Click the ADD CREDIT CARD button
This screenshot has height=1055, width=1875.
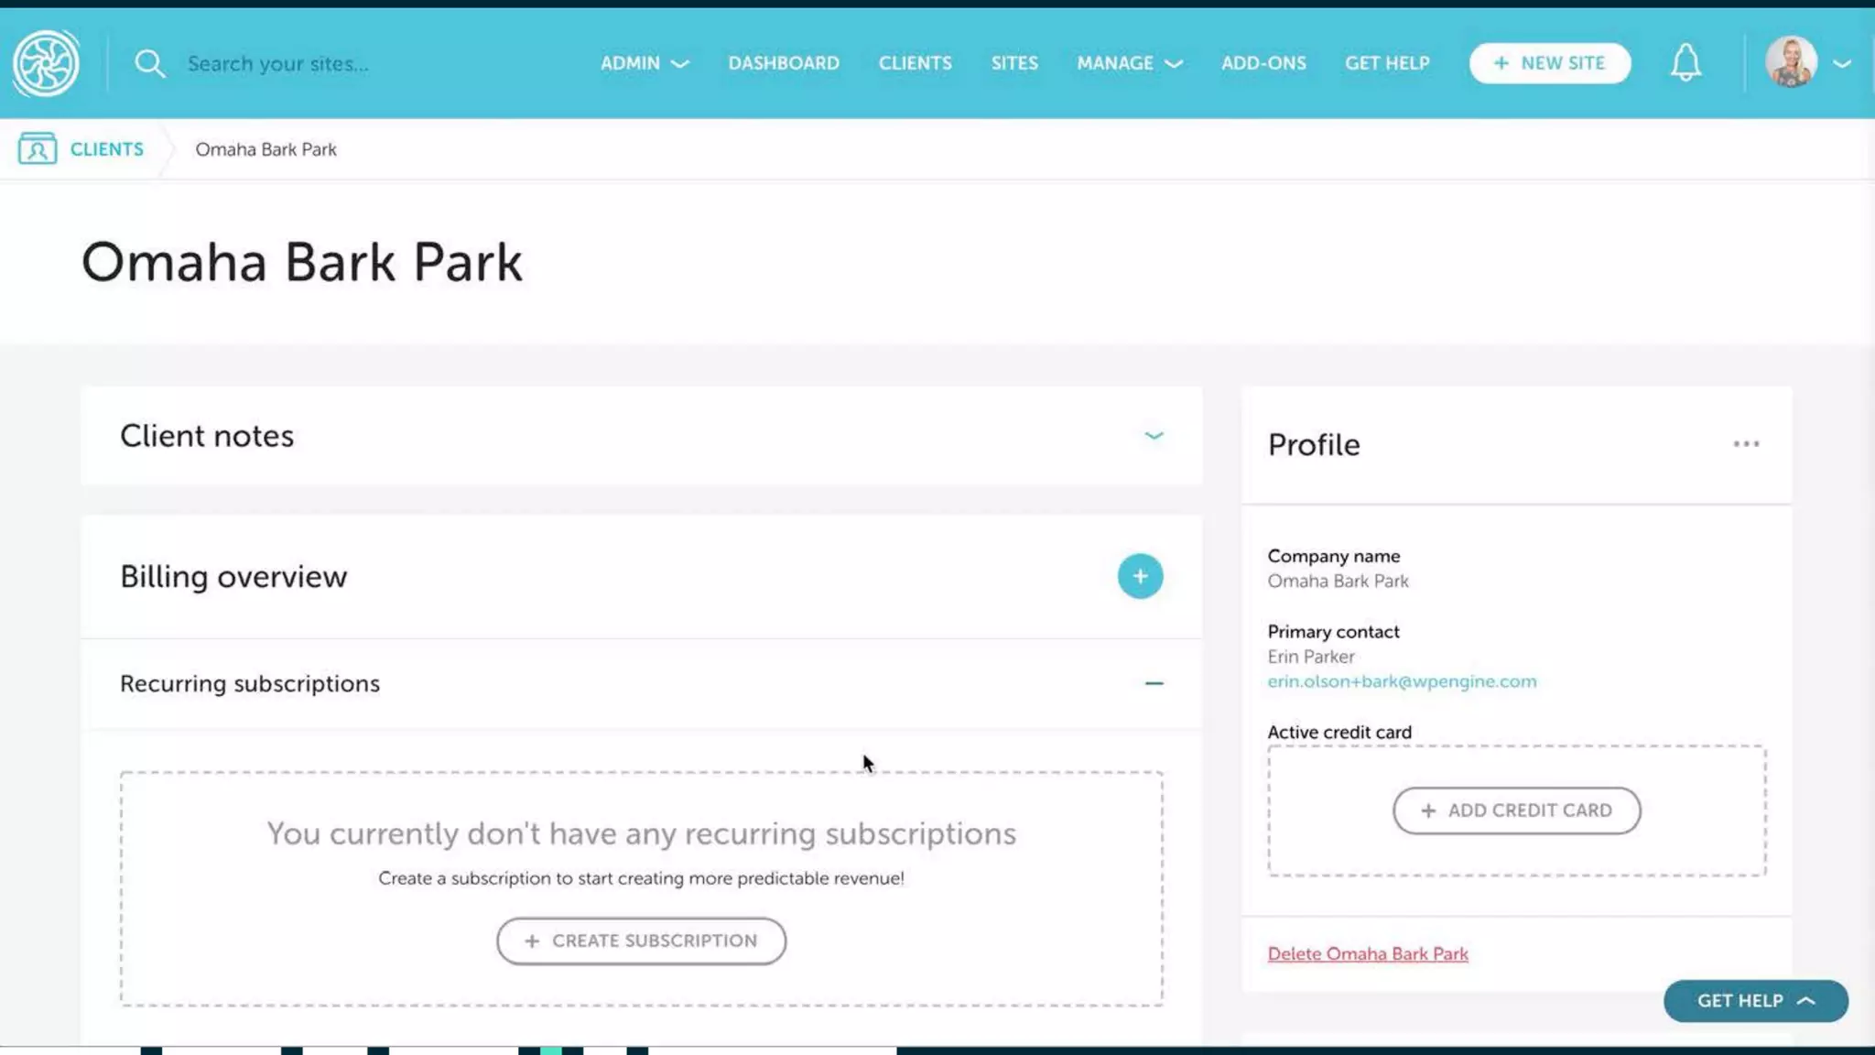click(x=1516, y=810)
